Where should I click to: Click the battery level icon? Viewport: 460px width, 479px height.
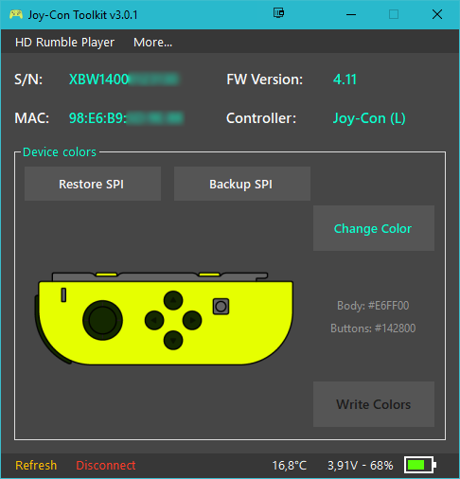pos(420,465)
